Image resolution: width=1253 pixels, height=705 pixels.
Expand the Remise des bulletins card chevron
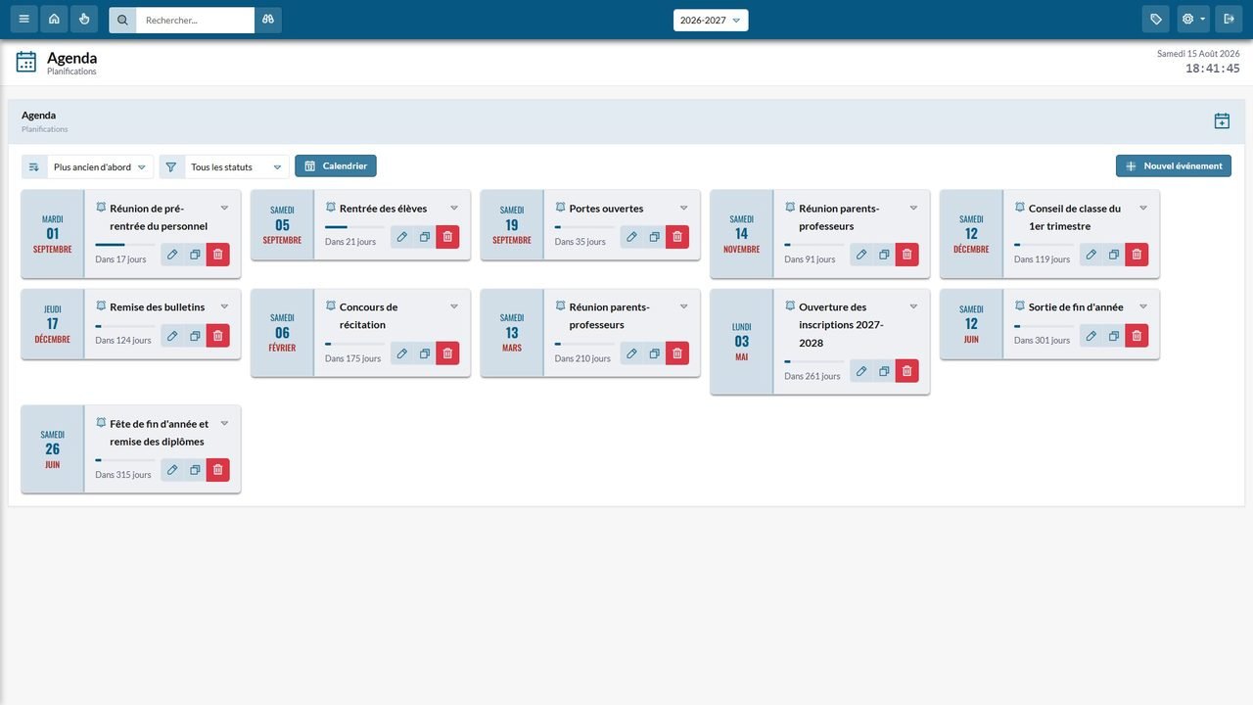224,307
